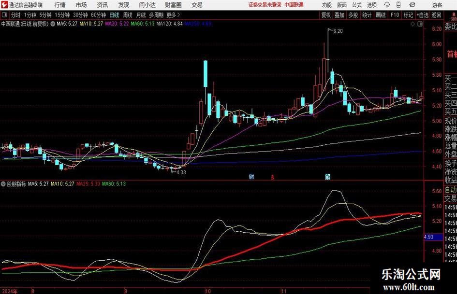Click the 叠加 overlay button

coord(339,15)
